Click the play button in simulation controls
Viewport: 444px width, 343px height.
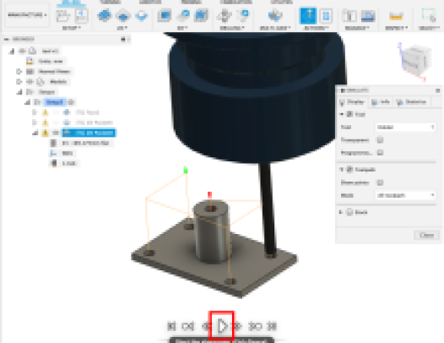222,326
